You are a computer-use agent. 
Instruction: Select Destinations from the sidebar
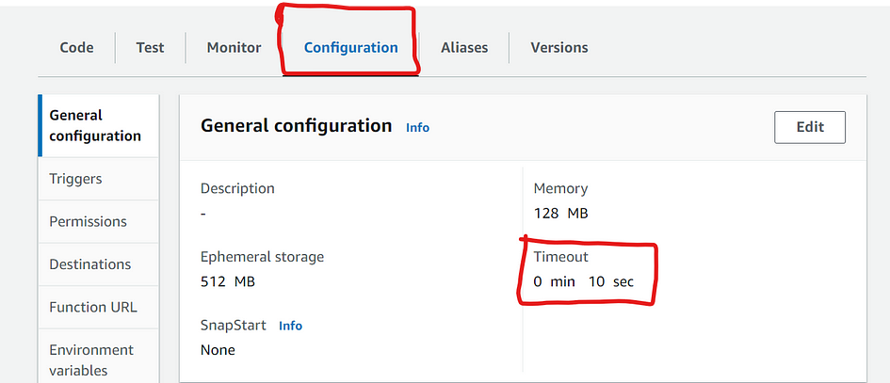click(99, 264)
